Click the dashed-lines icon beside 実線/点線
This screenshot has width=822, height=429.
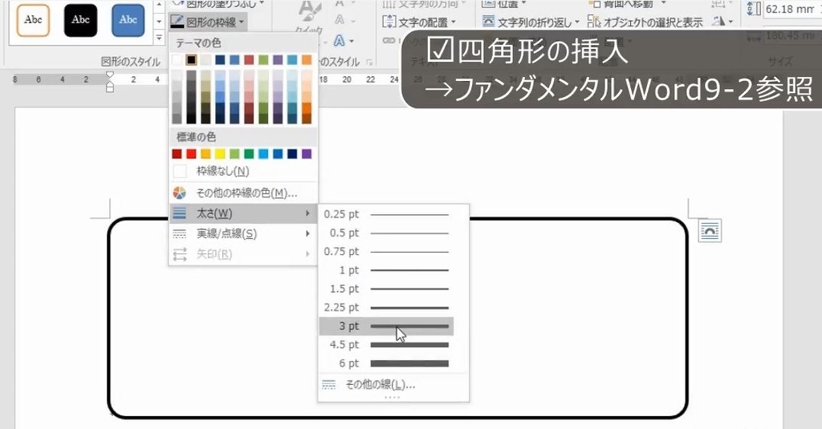180,233
